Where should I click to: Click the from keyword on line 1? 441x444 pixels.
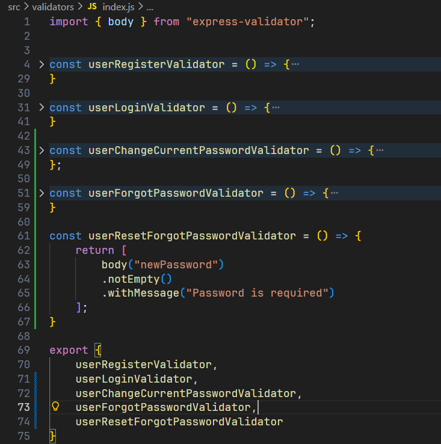166,22
